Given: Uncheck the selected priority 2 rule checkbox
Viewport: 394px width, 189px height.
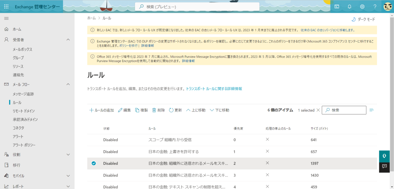Looking at the screenshot, I should point(94,163).
